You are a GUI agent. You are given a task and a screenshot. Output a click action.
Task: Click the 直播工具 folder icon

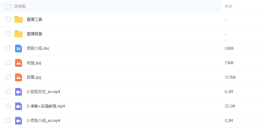point(19,19)
